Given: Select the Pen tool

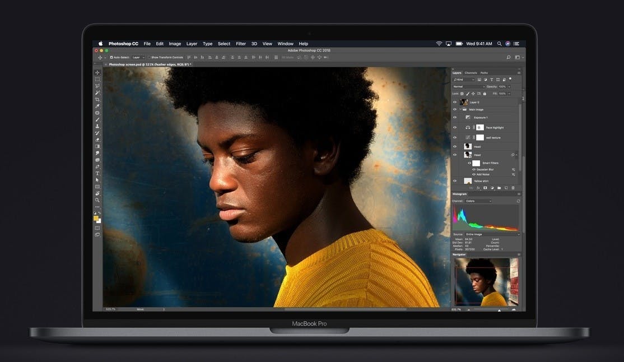Looking at the screenshot, I should coord(97,167).
